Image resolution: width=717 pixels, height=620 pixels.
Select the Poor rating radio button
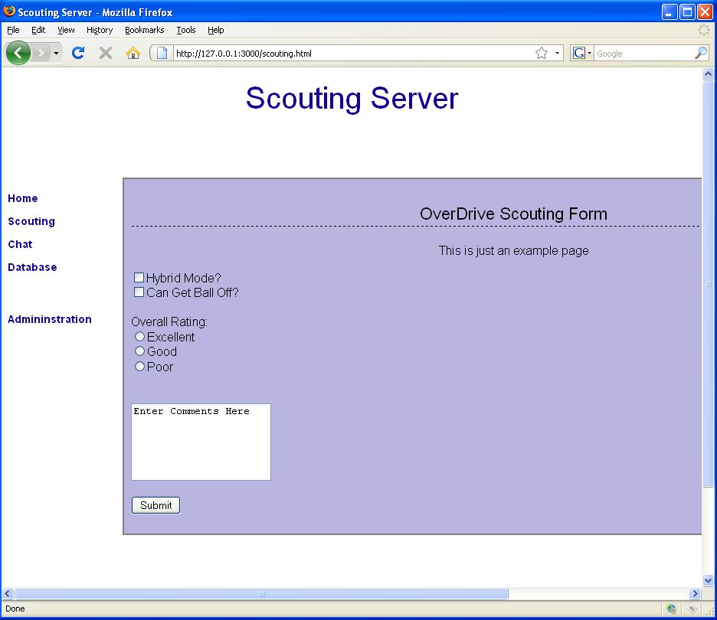140,366
